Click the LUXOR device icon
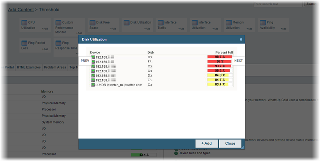Screen dimensions: 320x161 [93, 85]
